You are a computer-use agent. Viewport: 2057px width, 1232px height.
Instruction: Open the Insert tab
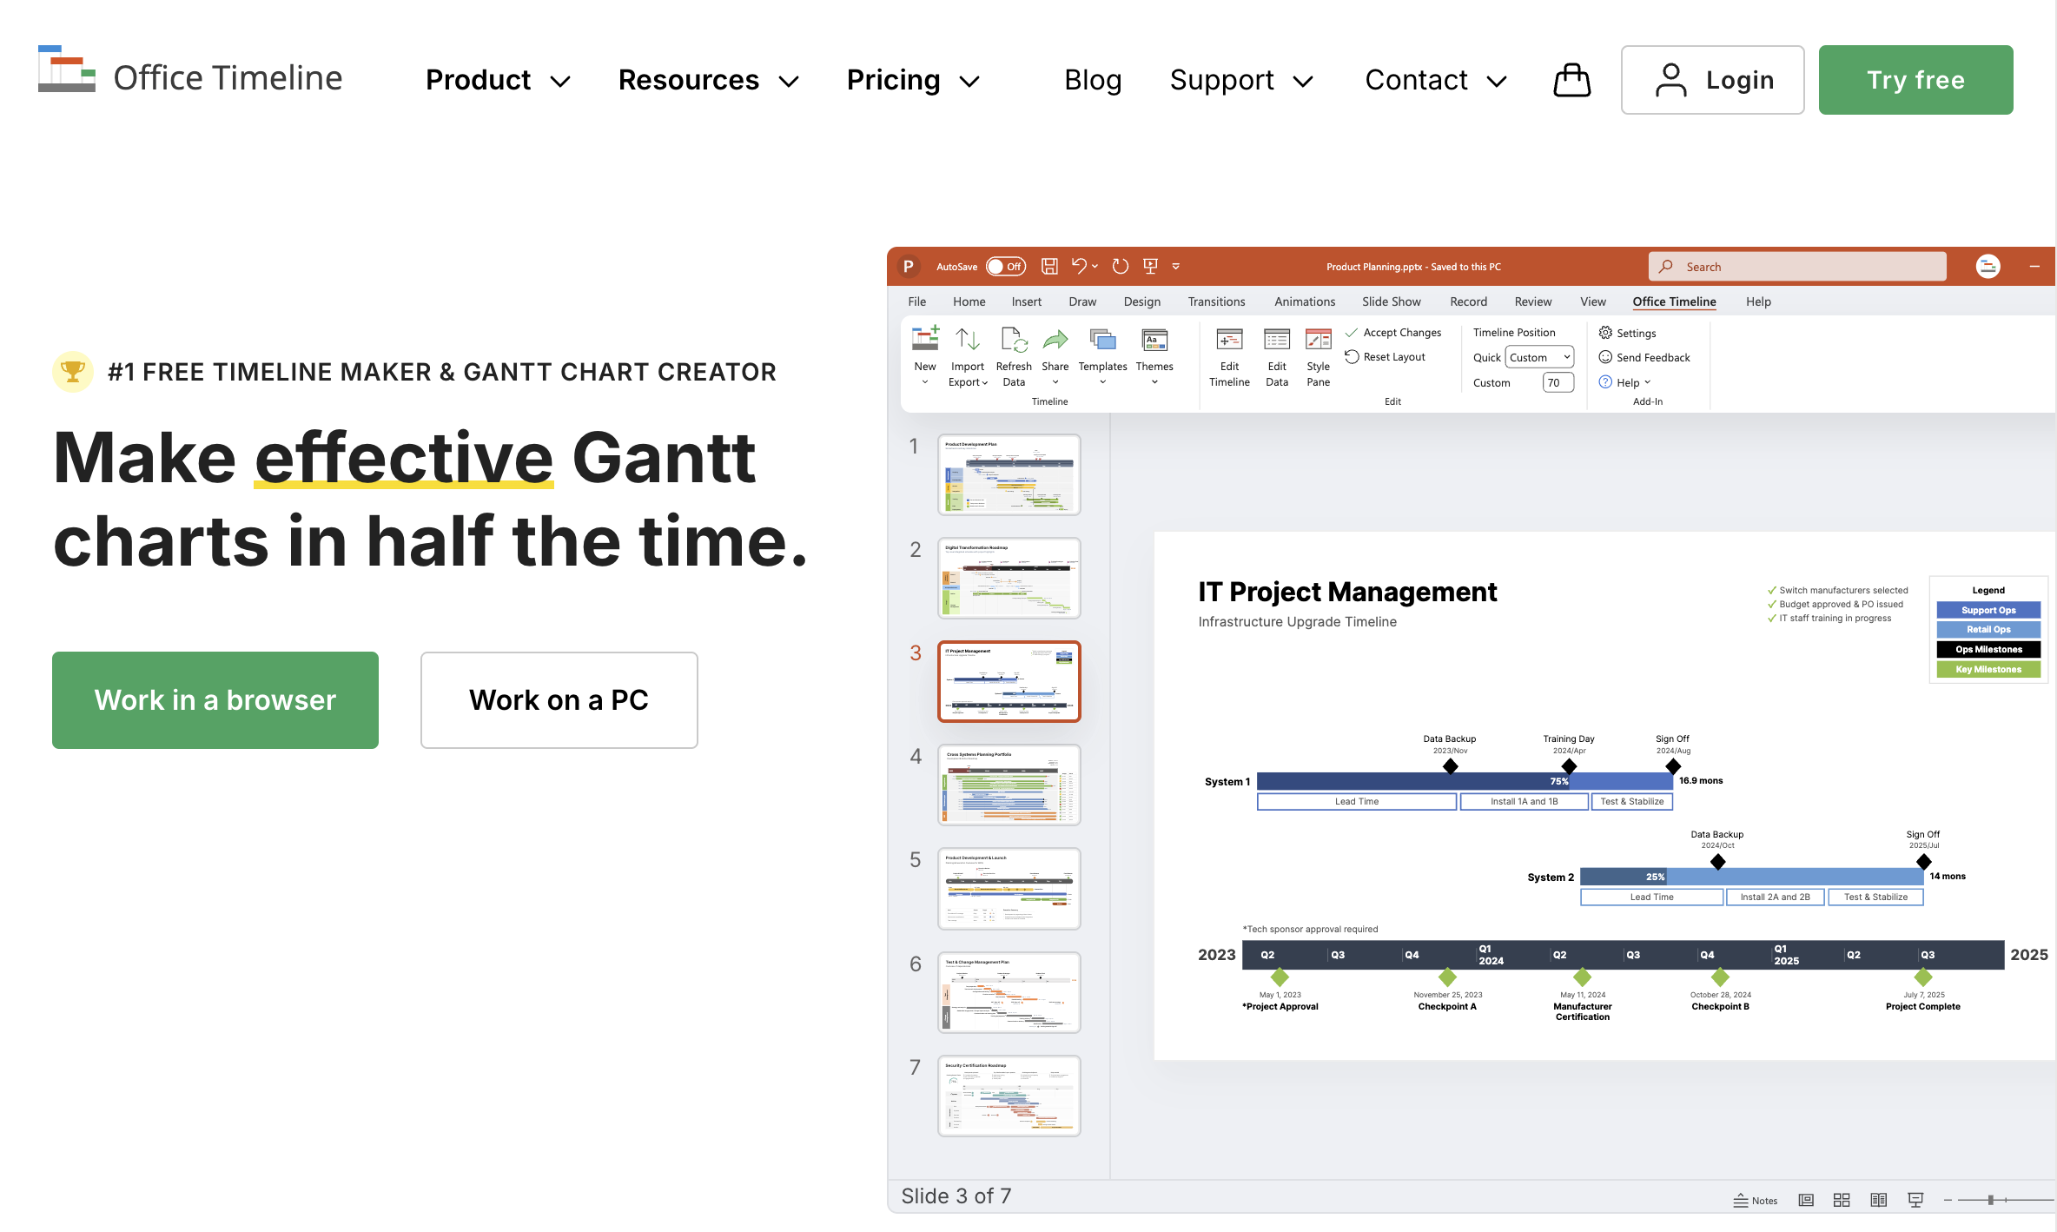tap(1026, 301)
